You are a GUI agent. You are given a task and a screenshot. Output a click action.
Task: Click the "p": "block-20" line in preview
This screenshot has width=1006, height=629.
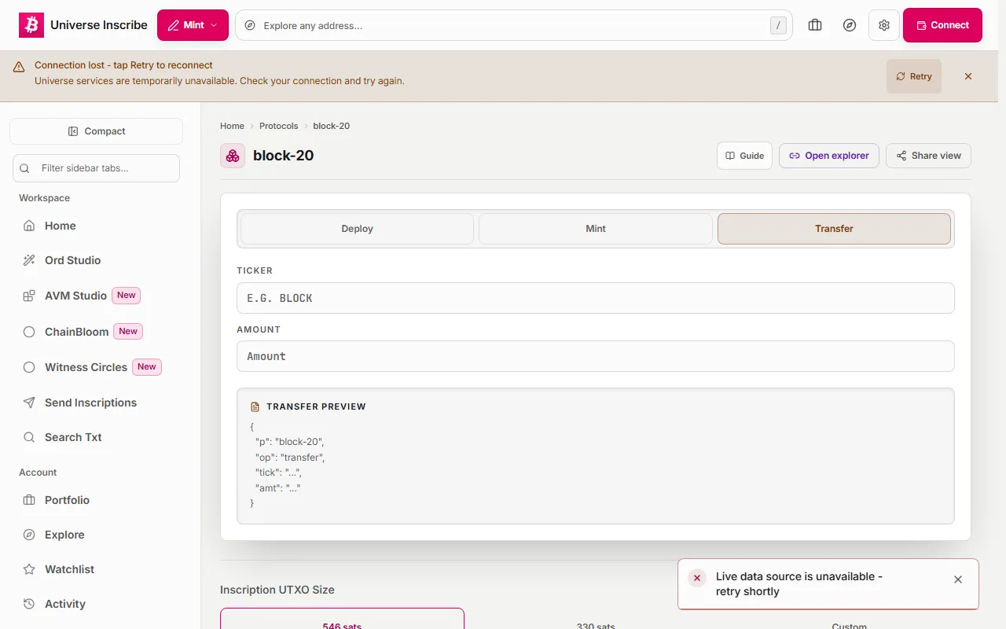(290, 442)
